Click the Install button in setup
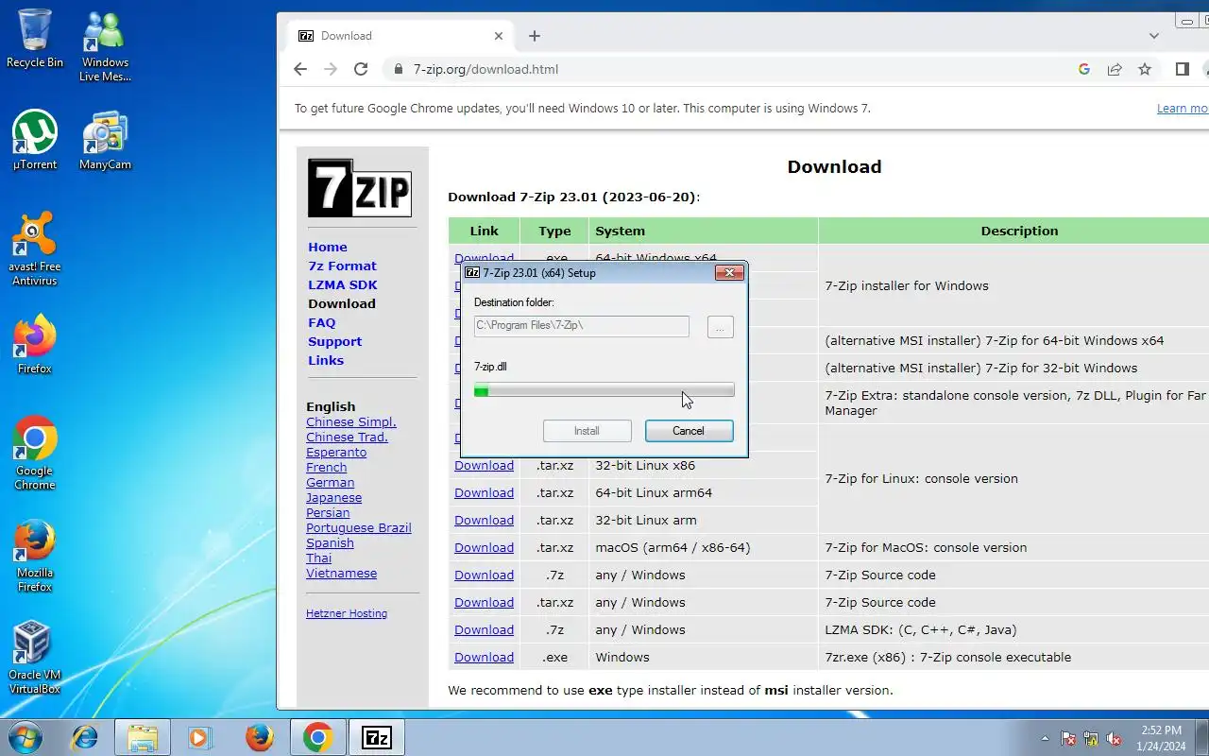Viewport: 1209px width, 756px height. (587, 431)
